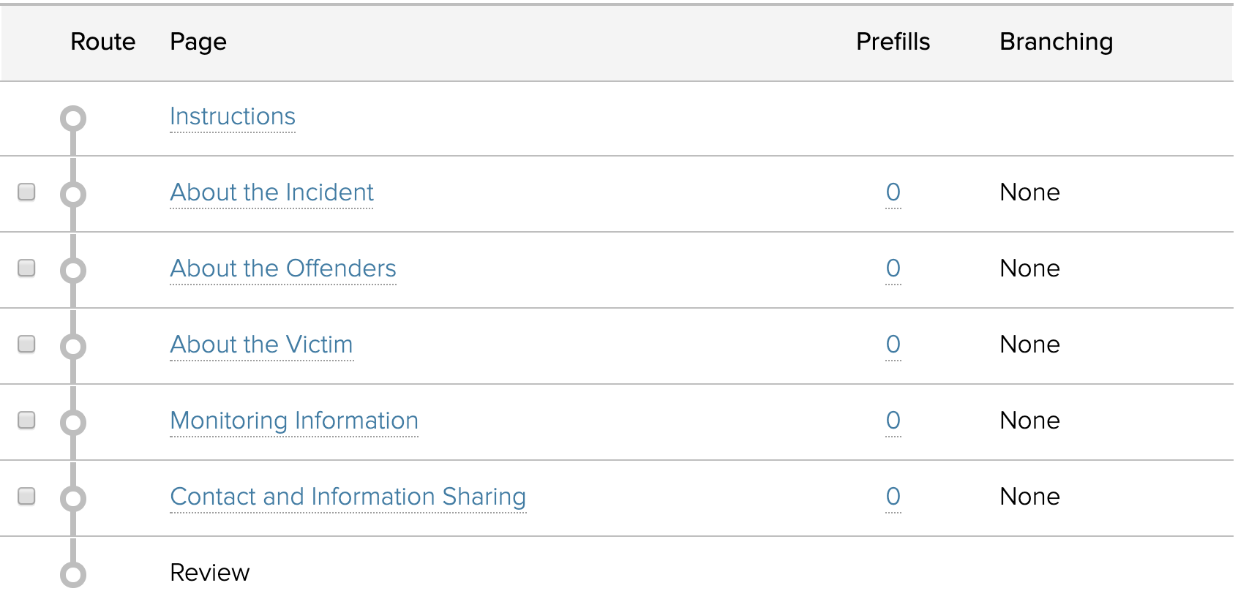Click the Review route node circle

[73, 574]
